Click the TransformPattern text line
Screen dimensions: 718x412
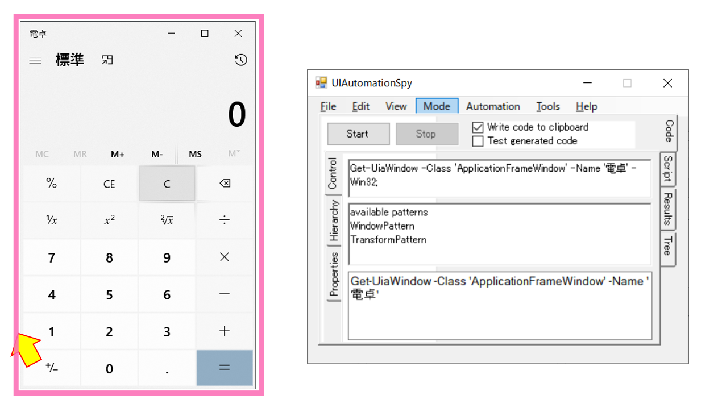[x=388, y=240]
